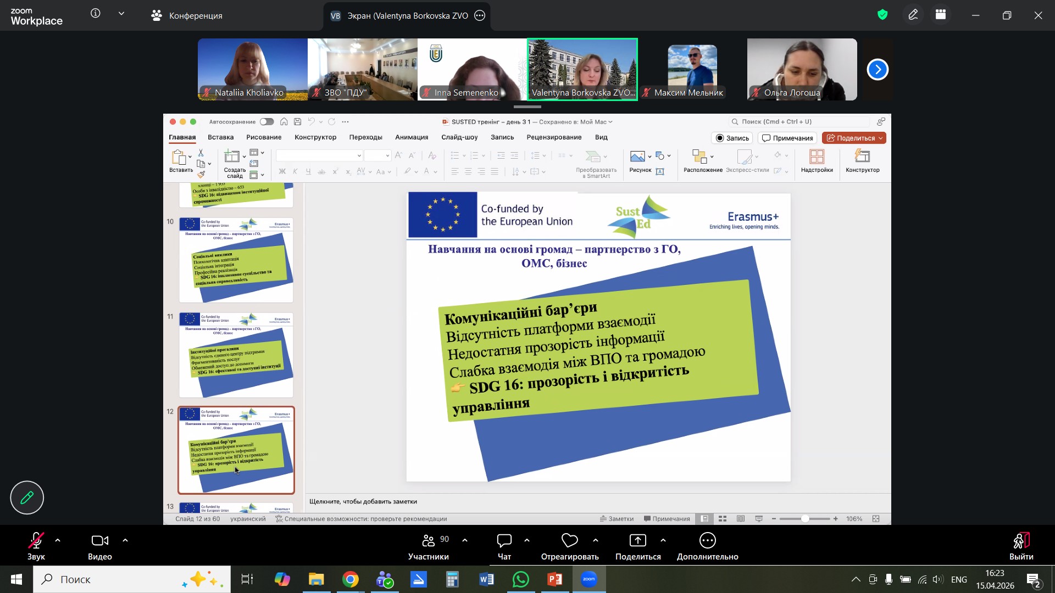Screen dimensions: 1055x593
Task: Click the green annotation pencil circle
Action: pos(27,497)
